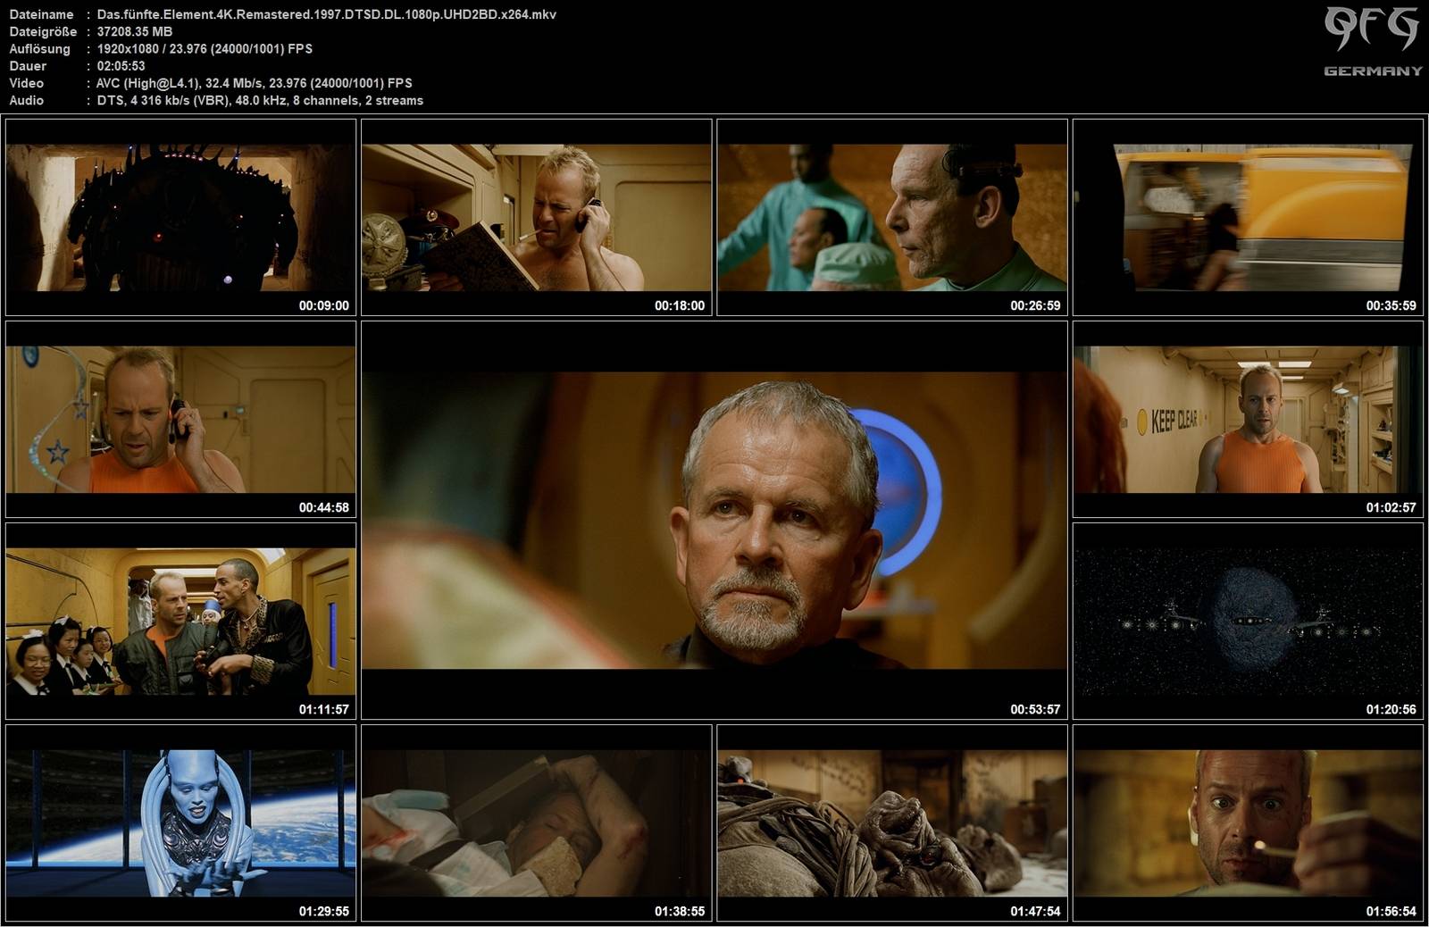The width and height of the screenshot is (1429, 927).
Task: Select the blue diva frame at 01:29:55
Action: 180,823
